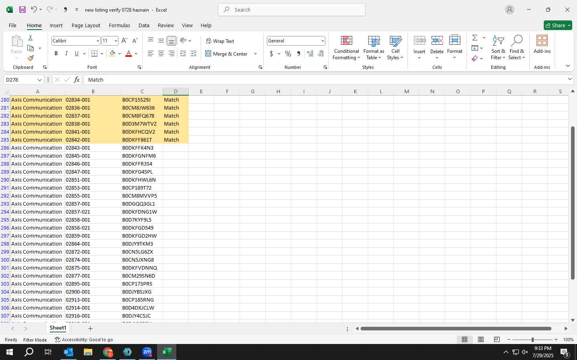Screen dimensions: 577x360
Task: Open the Format cells button
Action: coord(455,48)
